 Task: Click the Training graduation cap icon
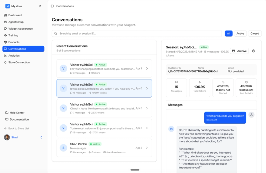[x=5, y=35]
